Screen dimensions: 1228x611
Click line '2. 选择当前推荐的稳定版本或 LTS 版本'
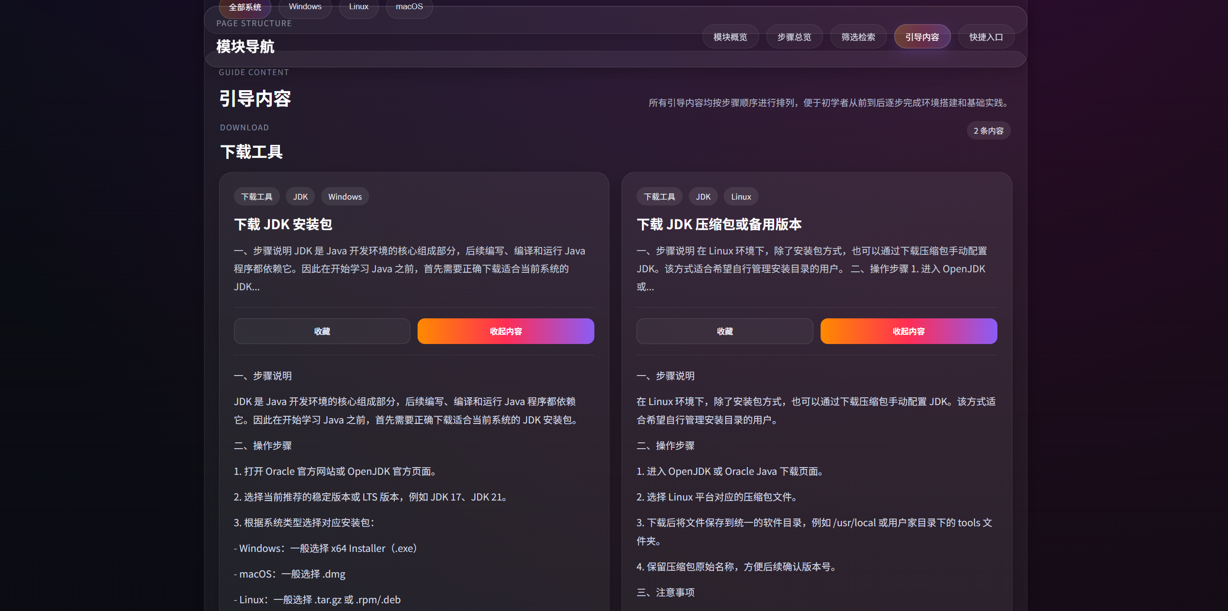(371, 497)
